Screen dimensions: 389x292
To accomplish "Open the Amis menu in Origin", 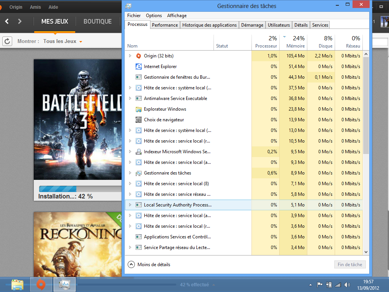I will [35, 7].
